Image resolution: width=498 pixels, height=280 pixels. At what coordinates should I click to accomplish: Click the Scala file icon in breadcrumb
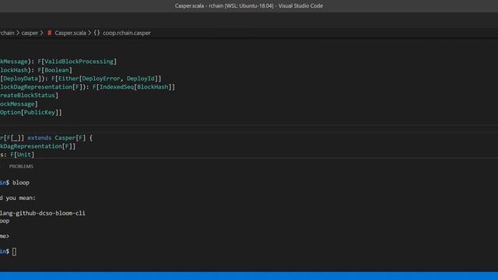click(x=49, y=33)
